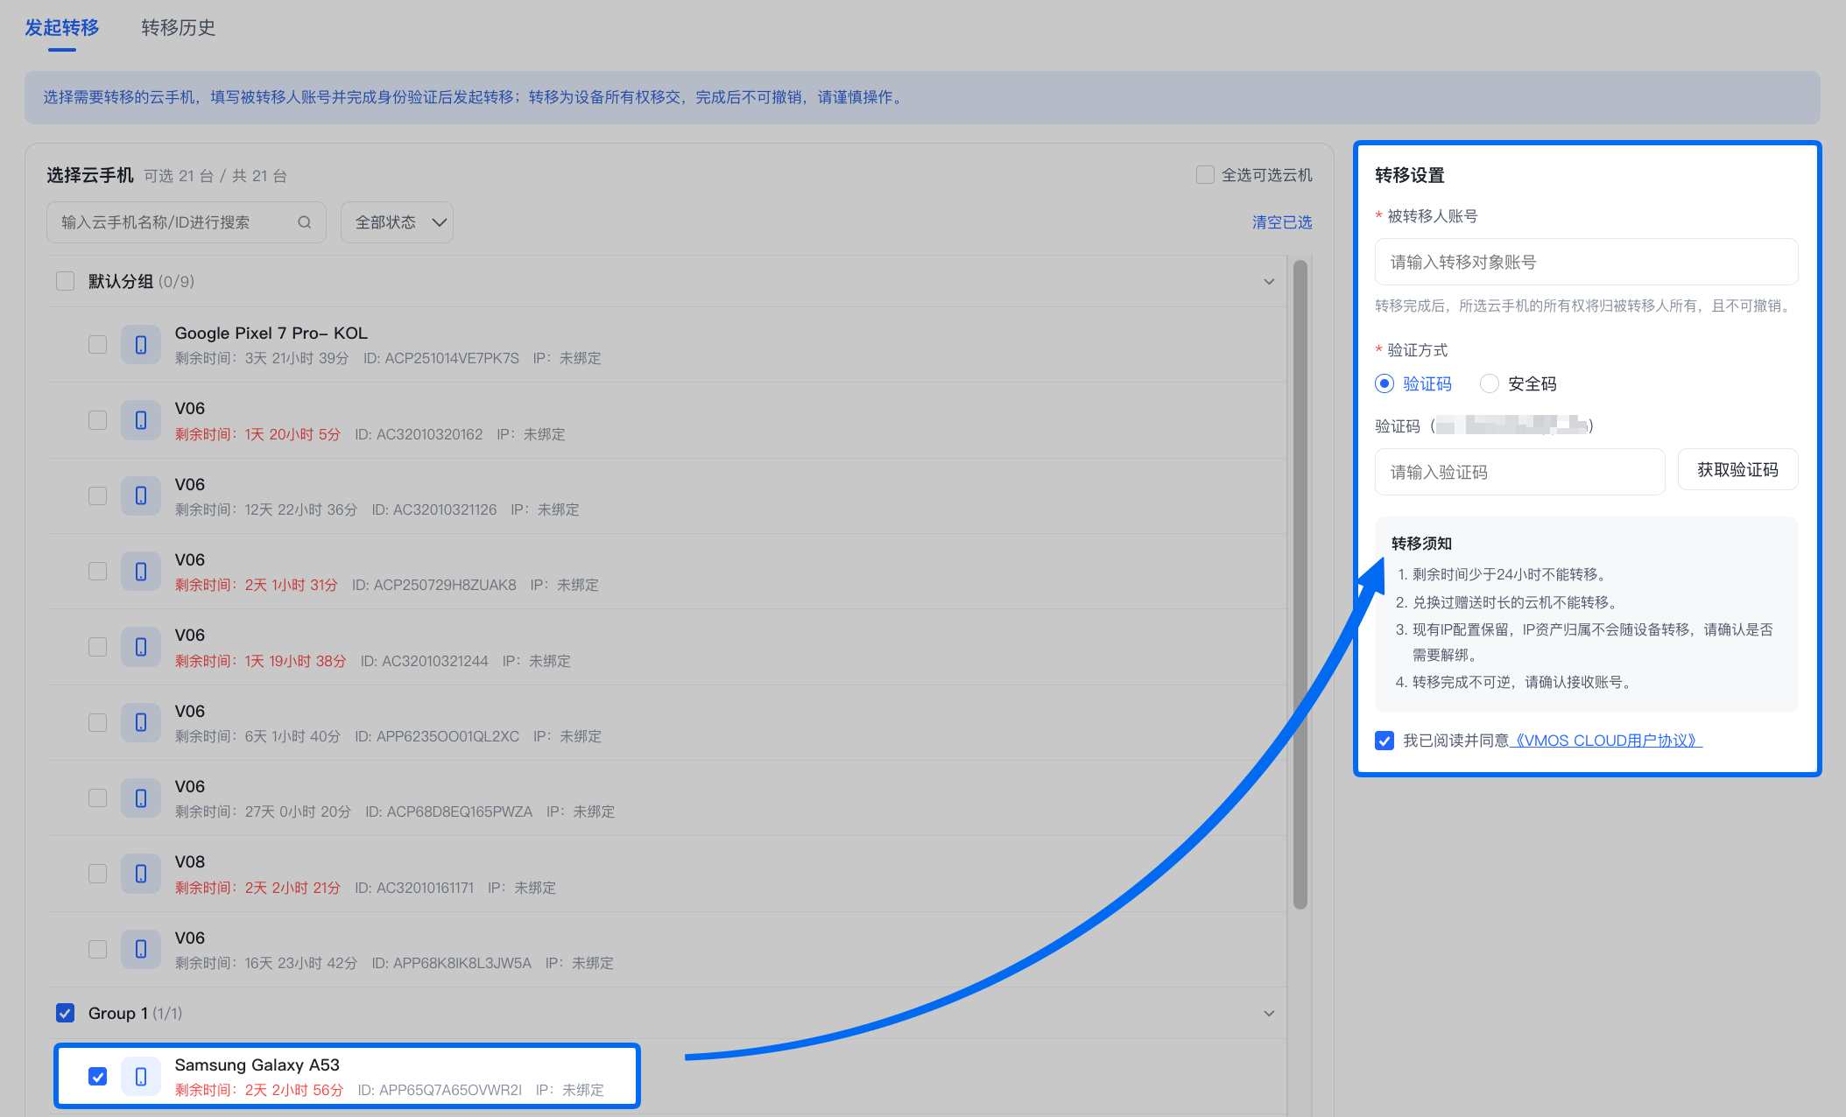Open the 发起转移 tab
The height and width of the screenshot is (1117, 1846).
pos(62,28)
